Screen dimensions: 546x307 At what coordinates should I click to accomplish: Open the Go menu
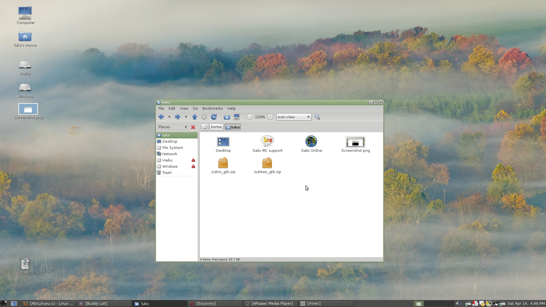click(195, 108)
